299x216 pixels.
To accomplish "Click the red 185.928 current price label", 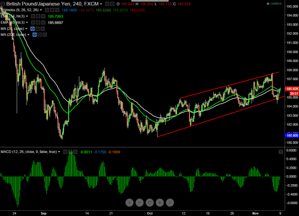I will click(292, 89).
